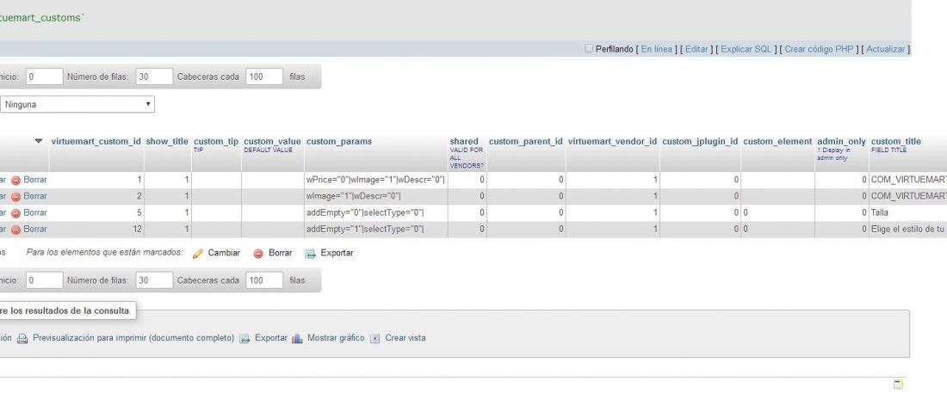Click the top start row input field
Screen dimensions: 947x406
coord(44,77)
